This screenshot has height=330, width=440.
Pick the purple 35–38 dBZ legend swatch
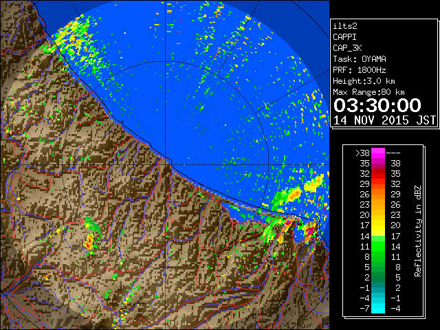[x=378, y=164]
